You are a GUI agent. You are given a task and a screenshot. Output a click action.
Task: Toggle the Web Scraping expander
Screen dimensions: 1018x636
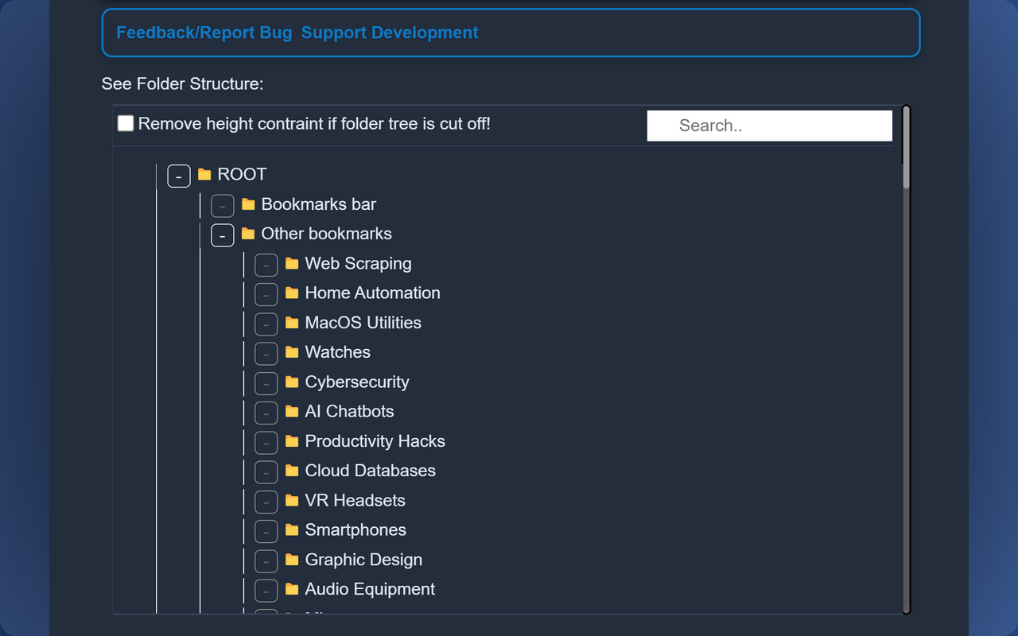coord(266,265)
